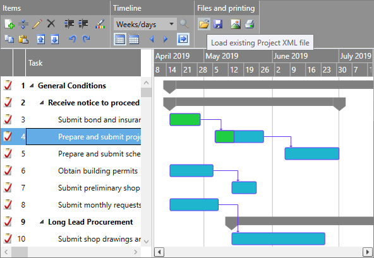Viewport: 374px width, 258px height.
Task: Click the black X delete task icon
Action: point(51,24)
